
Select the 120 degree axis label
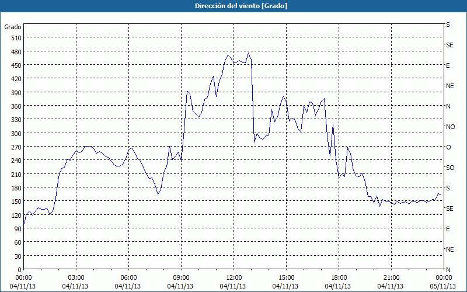[x=16, y=215]
